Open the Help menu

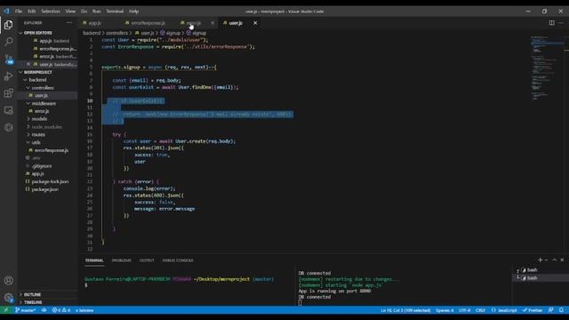(133, 12)
